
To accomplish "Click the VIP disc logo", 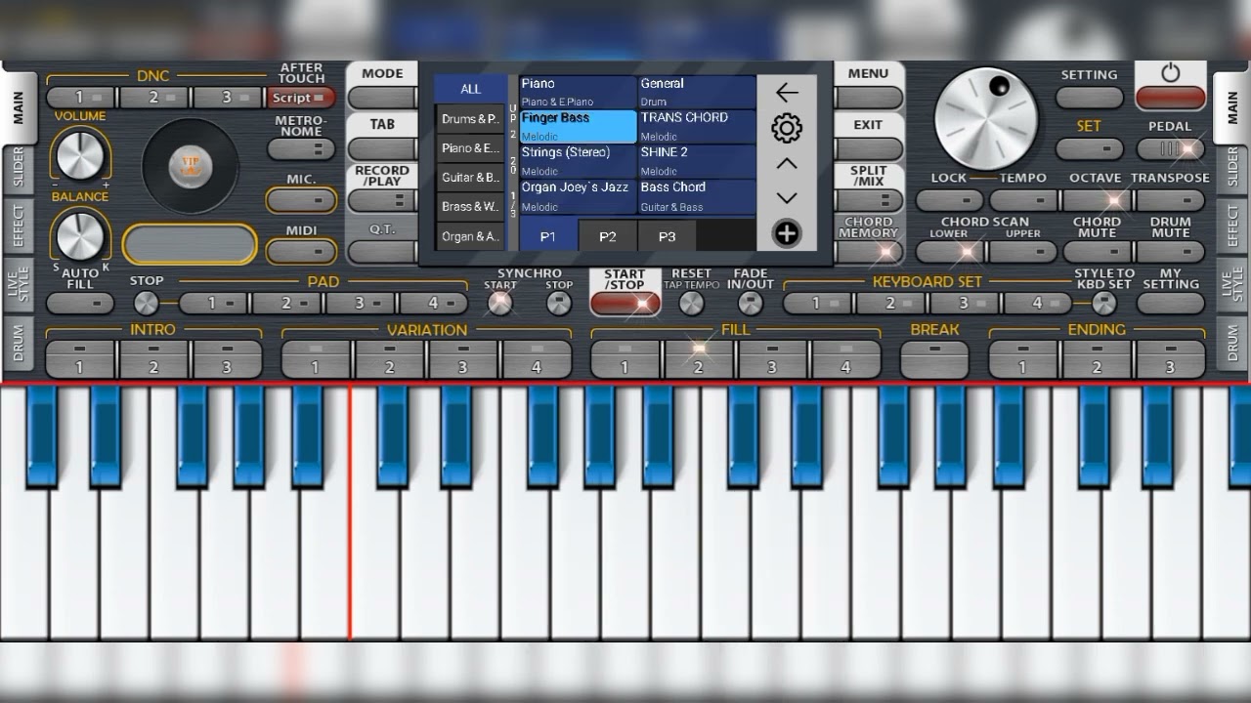I will click(x=191, y=166).
